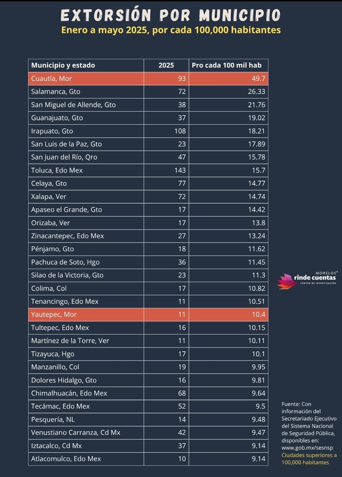Select the Atlacomulco, Edo Mex cell

[66, 459]
